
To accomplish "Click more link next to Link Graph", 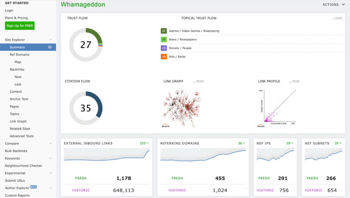I will [x=199, y=81].
